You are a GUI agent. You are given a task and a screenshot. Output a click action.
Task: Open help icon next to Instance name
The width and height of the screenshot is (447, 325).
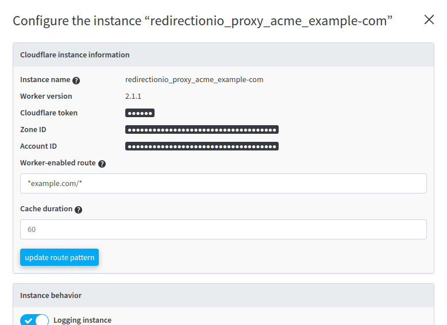point(76,80)
